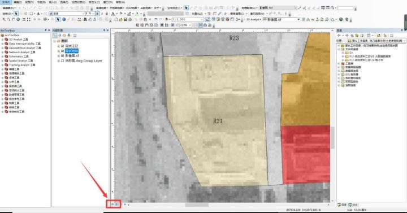
Task: Expand the Spatial Analyst 工具 toolbox
Action: 3,60
